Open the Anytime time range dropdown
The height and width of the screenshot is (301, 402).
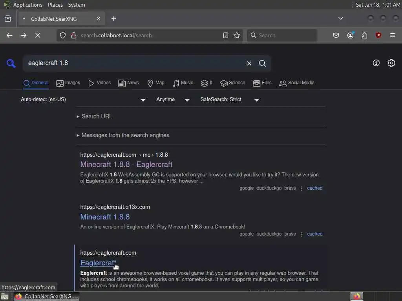tap(173, 100)
